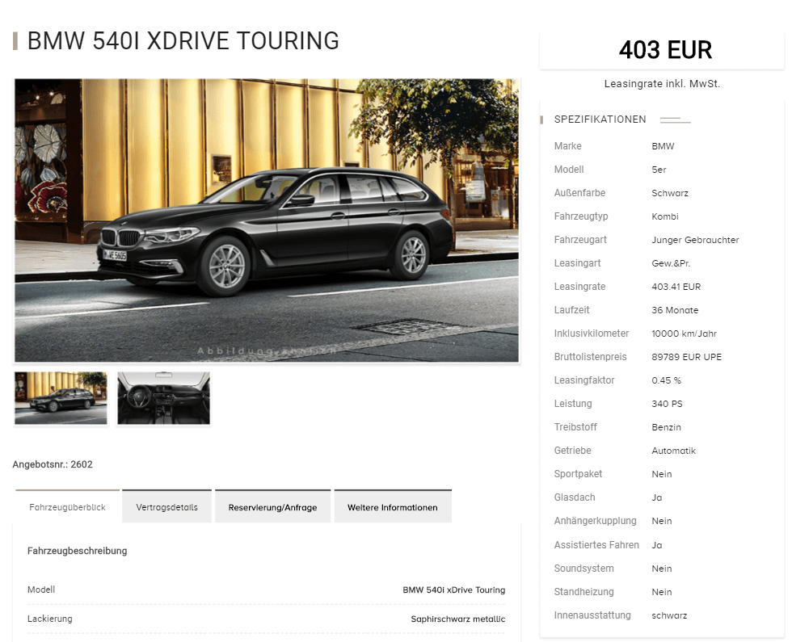Screen dimensions: 792x642
Task: Click the Leasingrate value 403.41 EUR
Action: click(676, 287)
